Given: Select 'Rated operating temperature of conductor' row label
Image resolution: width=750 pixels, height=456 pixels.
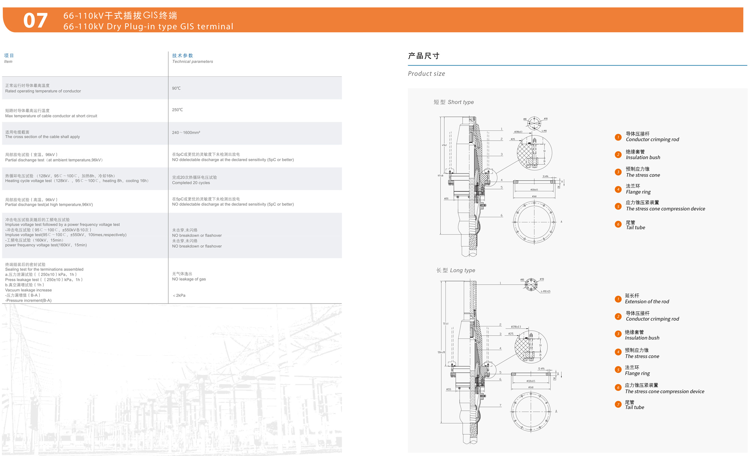Looking at the screenshot, I should (43, 91).
